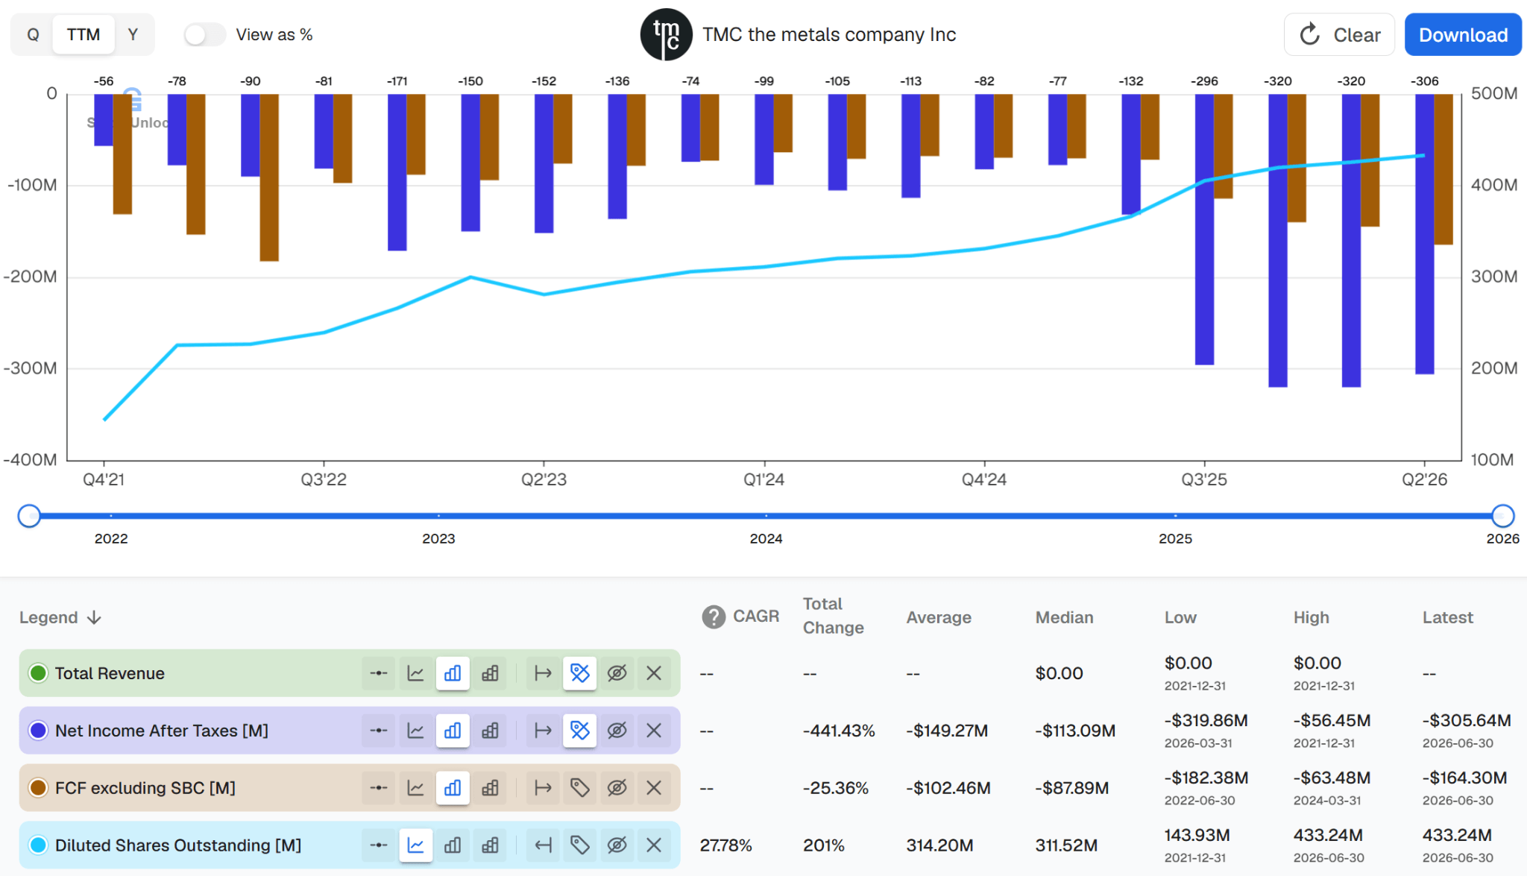Click the Net Income blue color swatch
This screenshot has height=876, width=1527.
click(38, 731)
